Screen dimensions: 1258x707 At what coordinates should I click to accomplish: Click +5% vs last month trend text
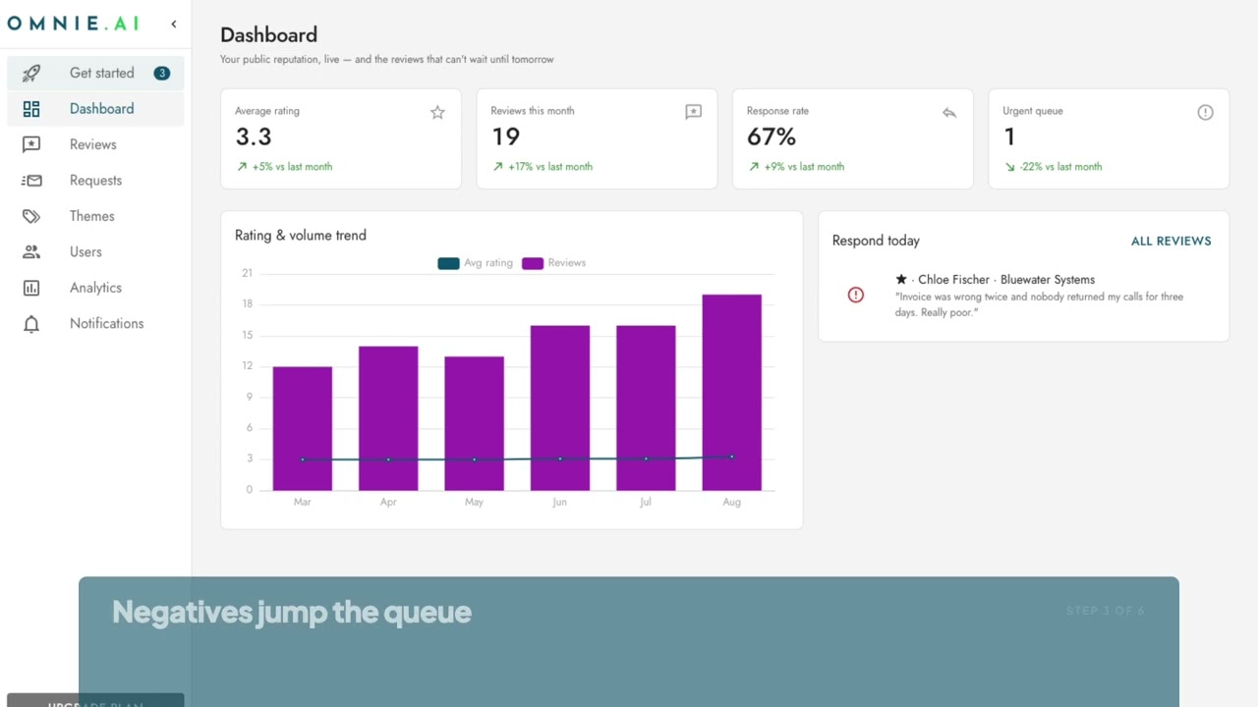coord(292,167)
